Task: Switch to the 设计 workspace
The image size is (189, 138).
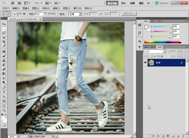Action: [x=123, y=3]
